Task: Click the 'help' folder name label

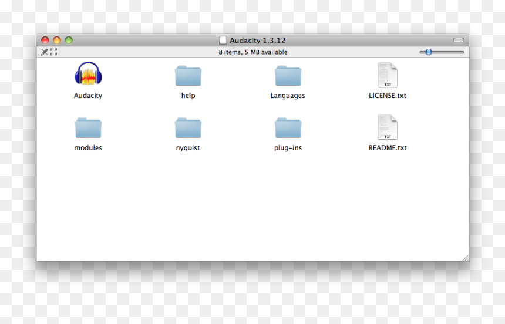Action: tap(188, 96)
